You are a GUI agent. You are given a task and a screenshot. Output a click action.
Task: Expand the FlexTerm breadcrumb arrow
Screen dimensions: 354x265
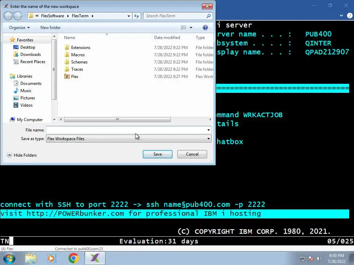(x=93, y=16)
